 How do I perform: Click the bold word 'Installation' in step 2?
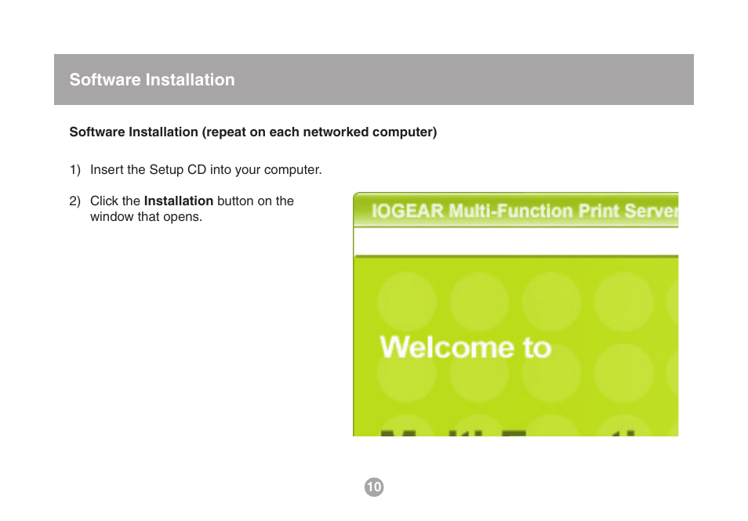179,201
